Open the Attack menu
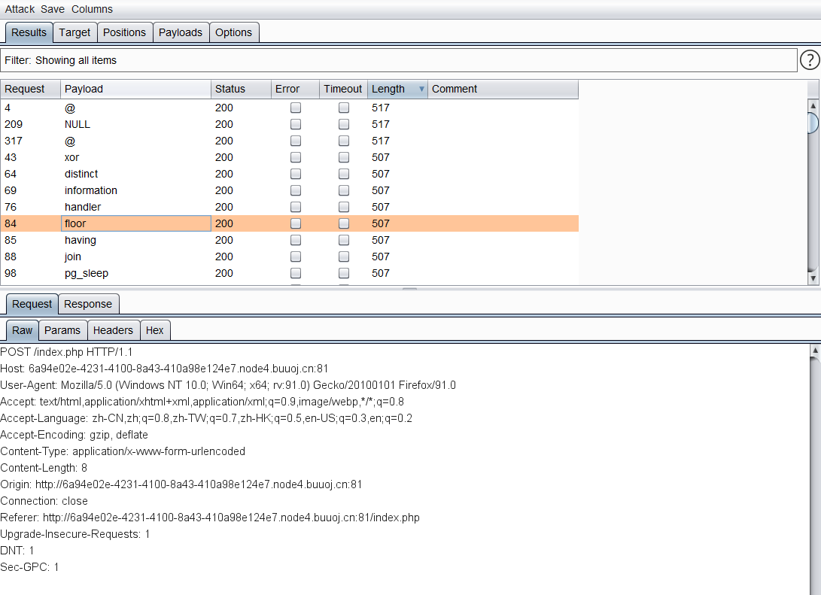The height and width of the screenshot is (595, 821). click(x=20, y=9)
